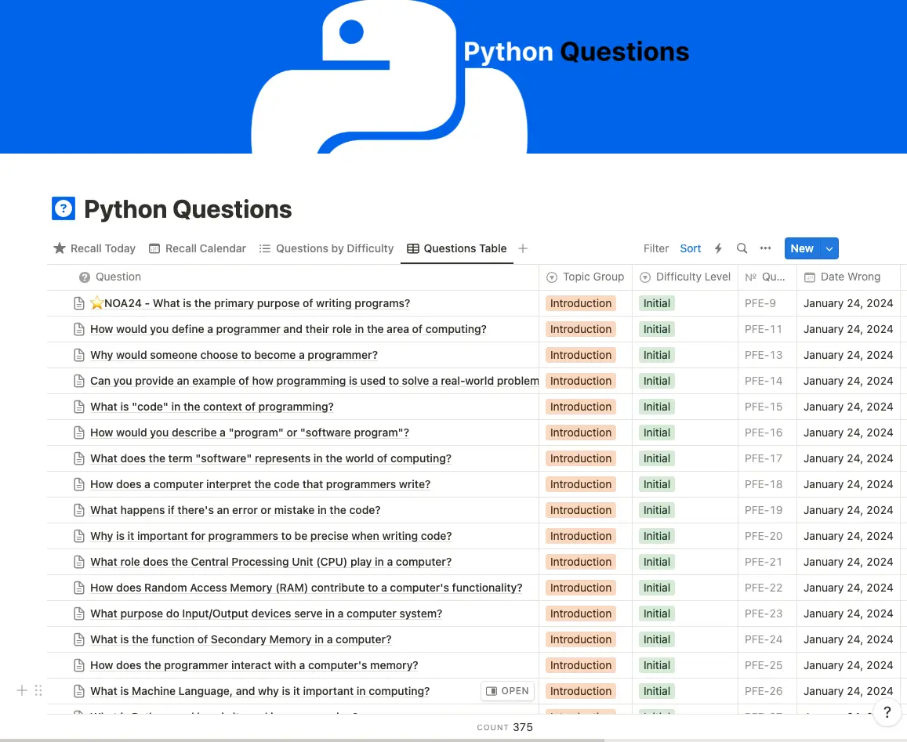This screenshot has height=742, width=907.
Task: Add a new view with the plus icon
Action: coord(523,248)
